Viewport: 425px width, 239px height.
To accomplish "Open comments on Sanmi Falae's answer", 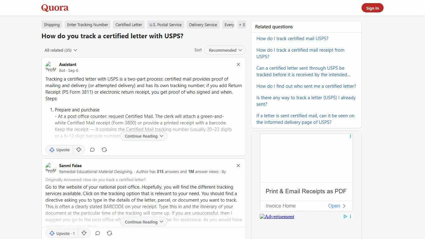I will 98,233.
